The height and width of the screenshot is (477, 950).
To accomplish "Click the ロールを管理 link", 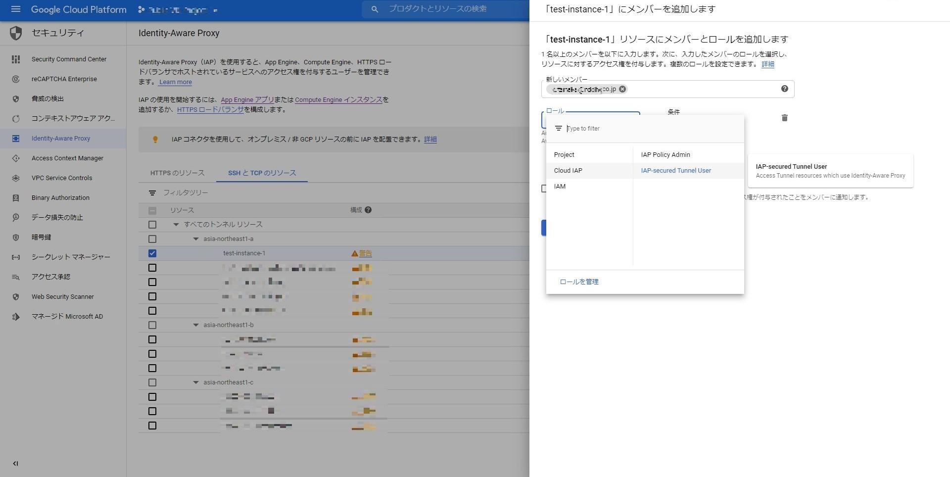I will [x=579, y=282].
